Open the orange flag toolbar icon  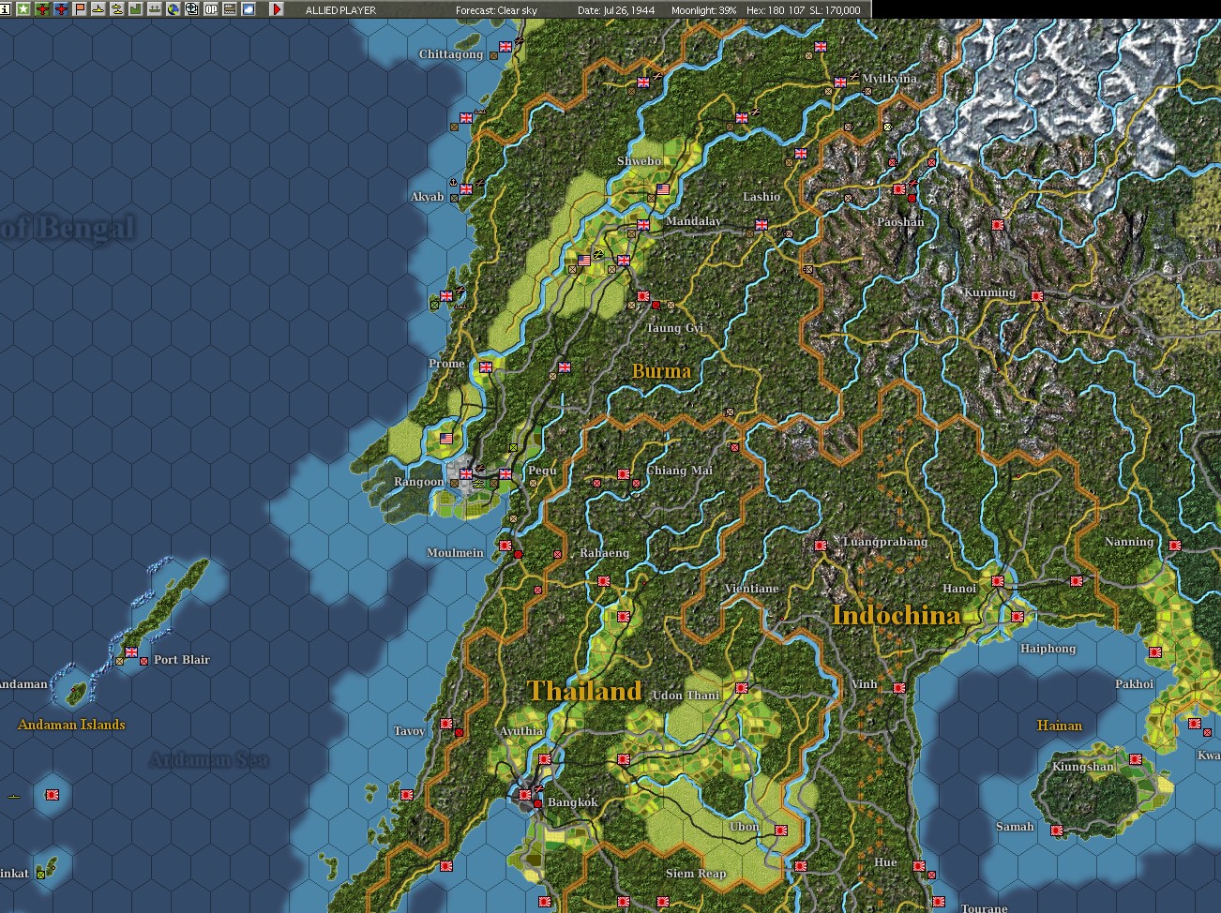[x=80, y=9]
